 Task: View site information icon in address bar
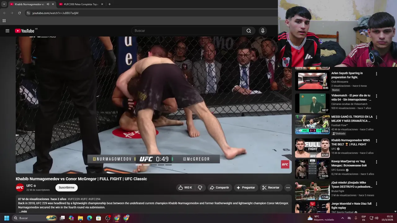pyautogui.click(x=28, y=13)
